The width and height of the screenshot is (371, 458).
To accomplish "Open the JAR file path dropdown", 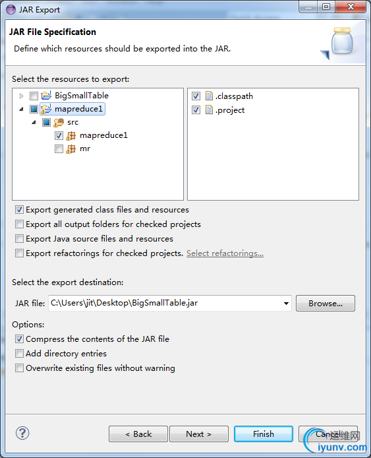I will (286, 303).
